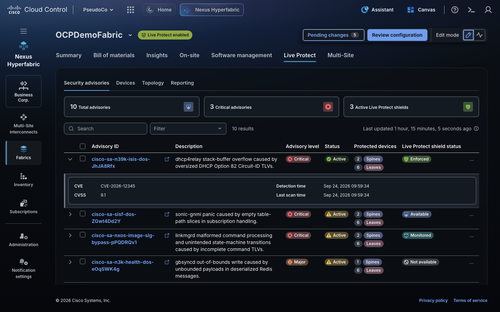Check the cisco-sa-sisf-dos-ZGwt4Dd2Y row checkbox

83,214
